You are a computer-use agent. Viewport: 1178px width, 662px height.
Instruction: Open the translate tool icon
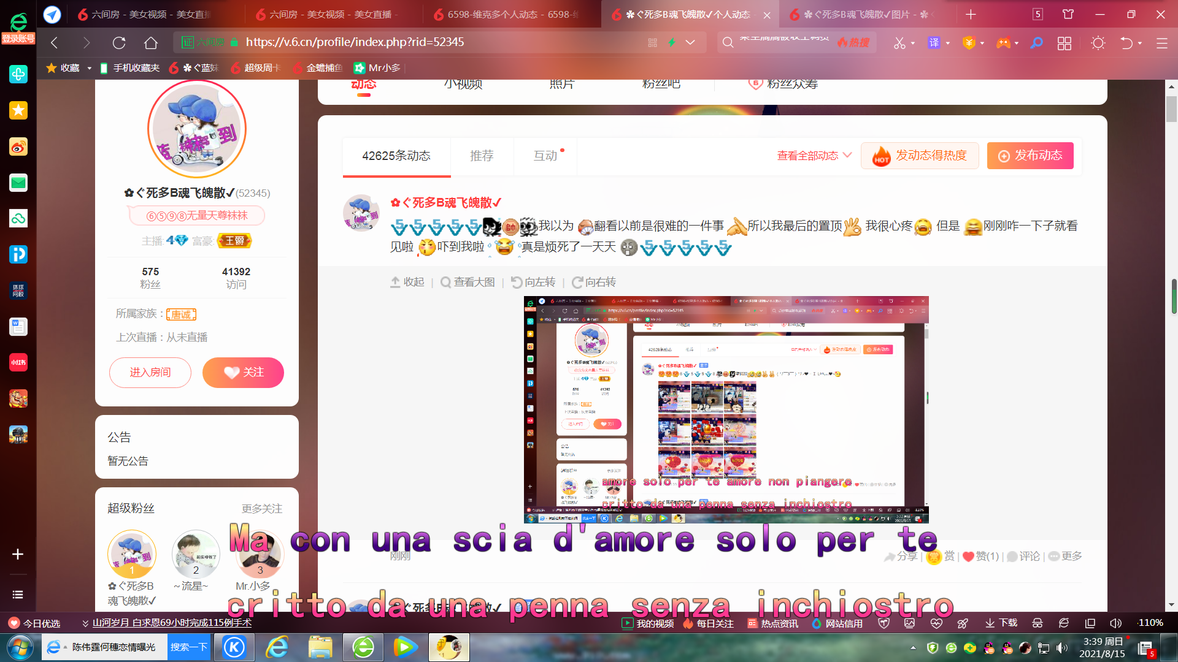click(x=934, y=43)
